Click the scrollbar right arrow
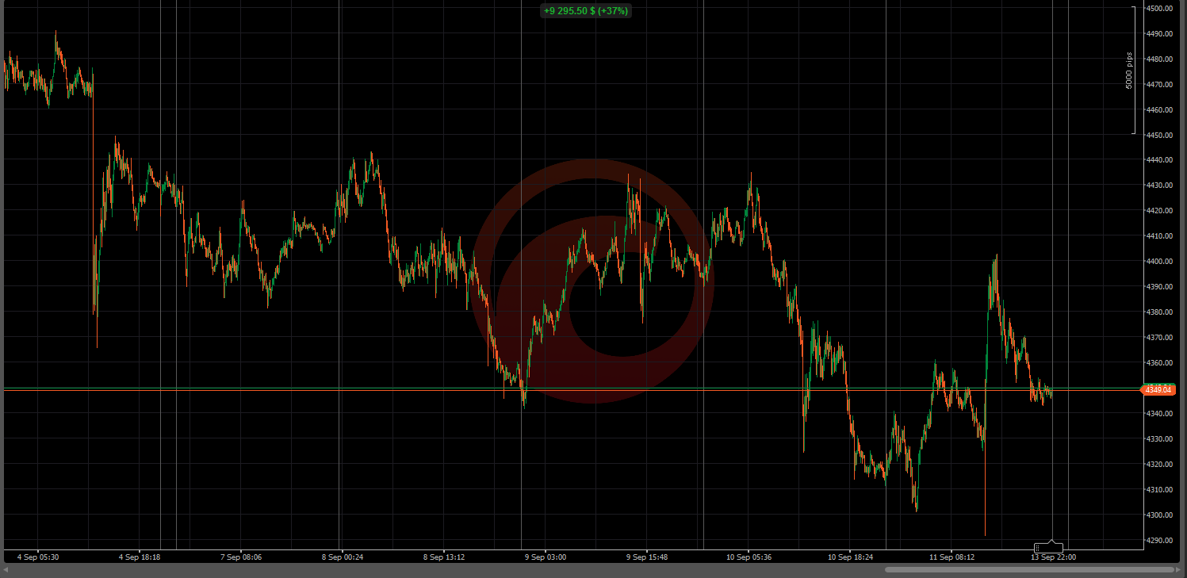 [1180, 569]
